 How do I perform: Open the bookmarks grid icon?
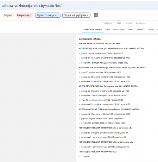96,15
